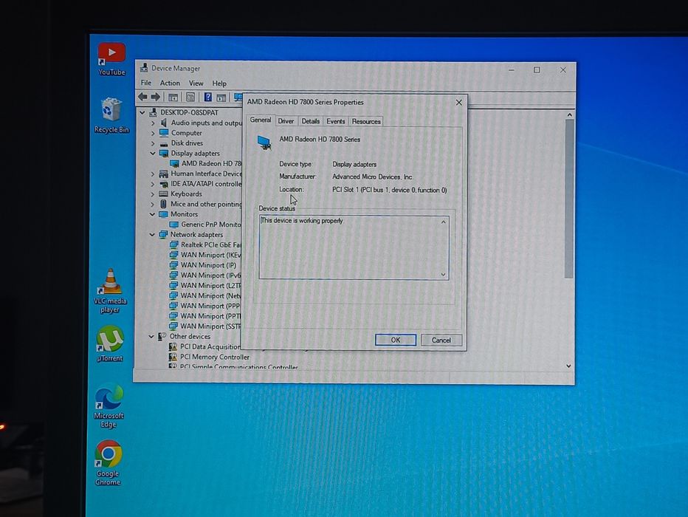Click OK in the properties dialog
Viewport: 688px width, 517px height.
tap(396, 340)
